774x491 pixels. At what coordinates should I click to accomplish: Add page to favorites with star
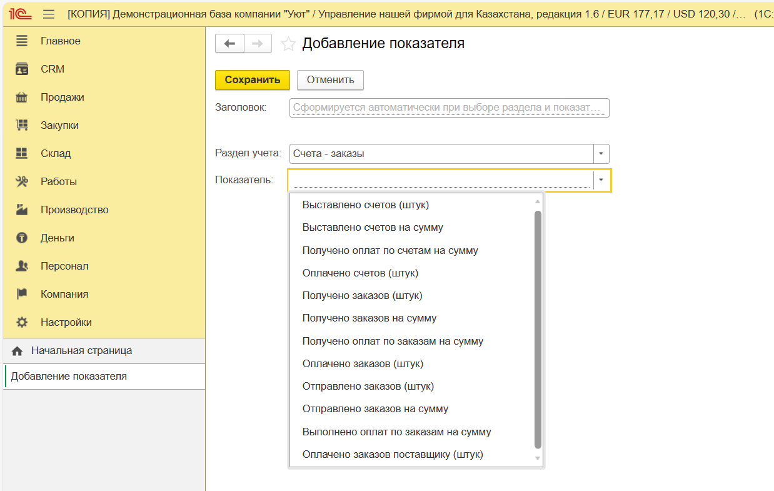[x=288, y=44]
